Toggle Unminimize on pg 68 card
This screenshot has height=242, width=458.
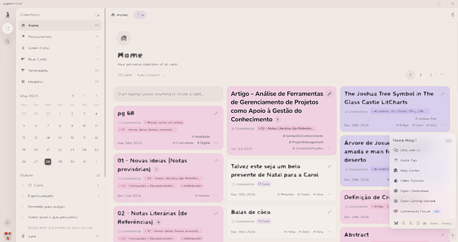129,122
